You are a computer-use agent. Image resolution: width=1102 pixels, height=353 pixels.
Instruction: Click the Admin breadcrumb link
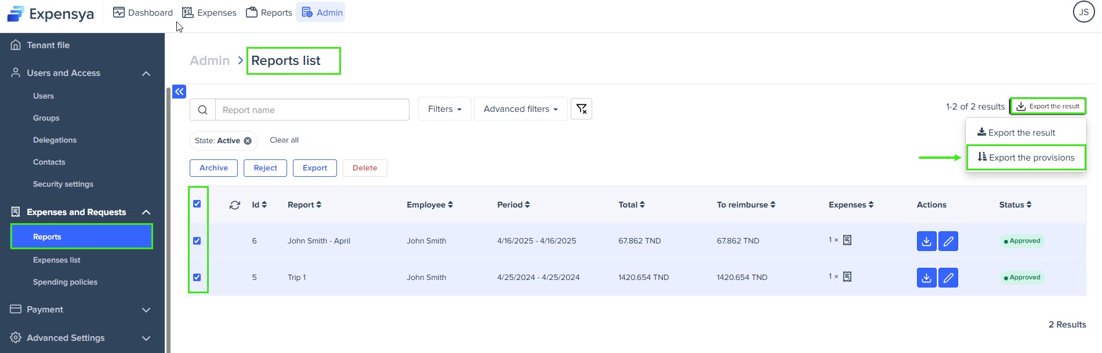pyautogui.click(x=210, y=60)
